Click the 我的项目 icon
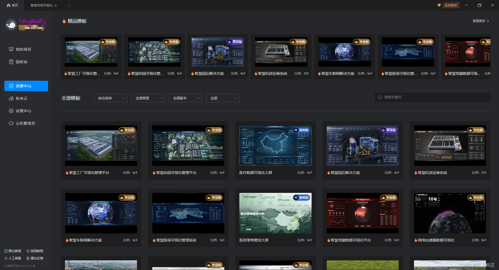 click(11, 49)
